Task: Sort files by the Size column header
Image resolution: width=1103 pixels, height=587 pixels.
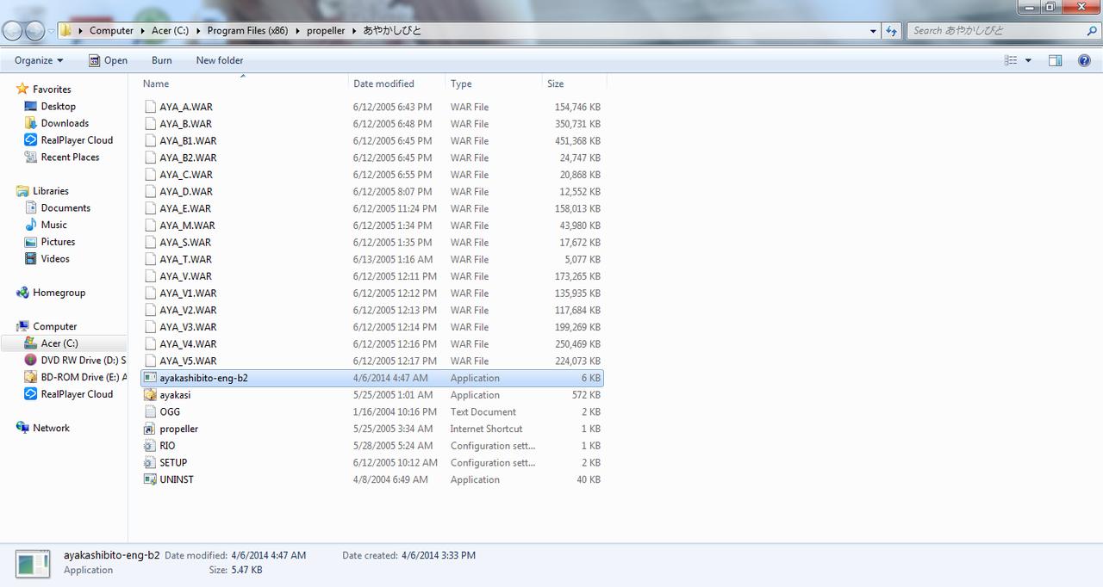Action: pyautogui.click(x=556, y=83)
